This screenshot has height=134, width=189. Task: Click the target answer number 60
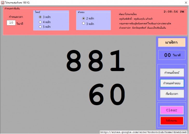[x=107, y=94]
